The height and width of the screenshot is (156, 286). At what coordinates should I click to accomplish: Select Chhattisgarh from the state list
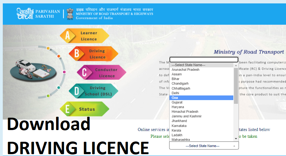click(x=201, y=88)
